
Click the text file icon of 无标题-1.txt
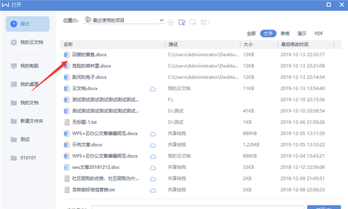pos(67,122)
